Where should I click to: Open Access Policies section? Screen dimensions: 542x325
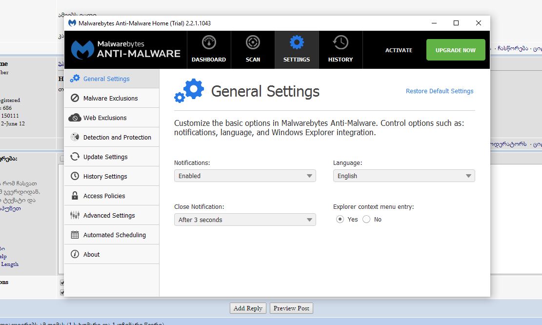tap(112, 196)
